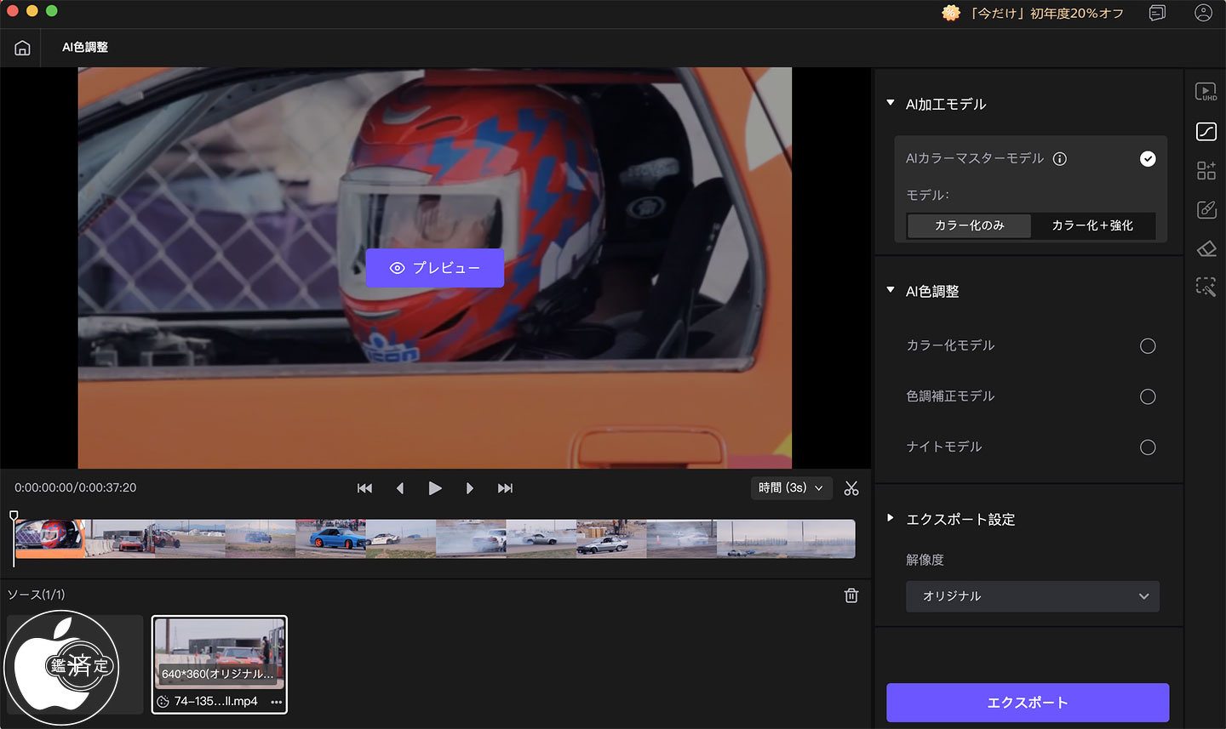The image size is (1226, 729).
Task: Open the UHD video enhancer tool in sidebar
Action: 1206,92
